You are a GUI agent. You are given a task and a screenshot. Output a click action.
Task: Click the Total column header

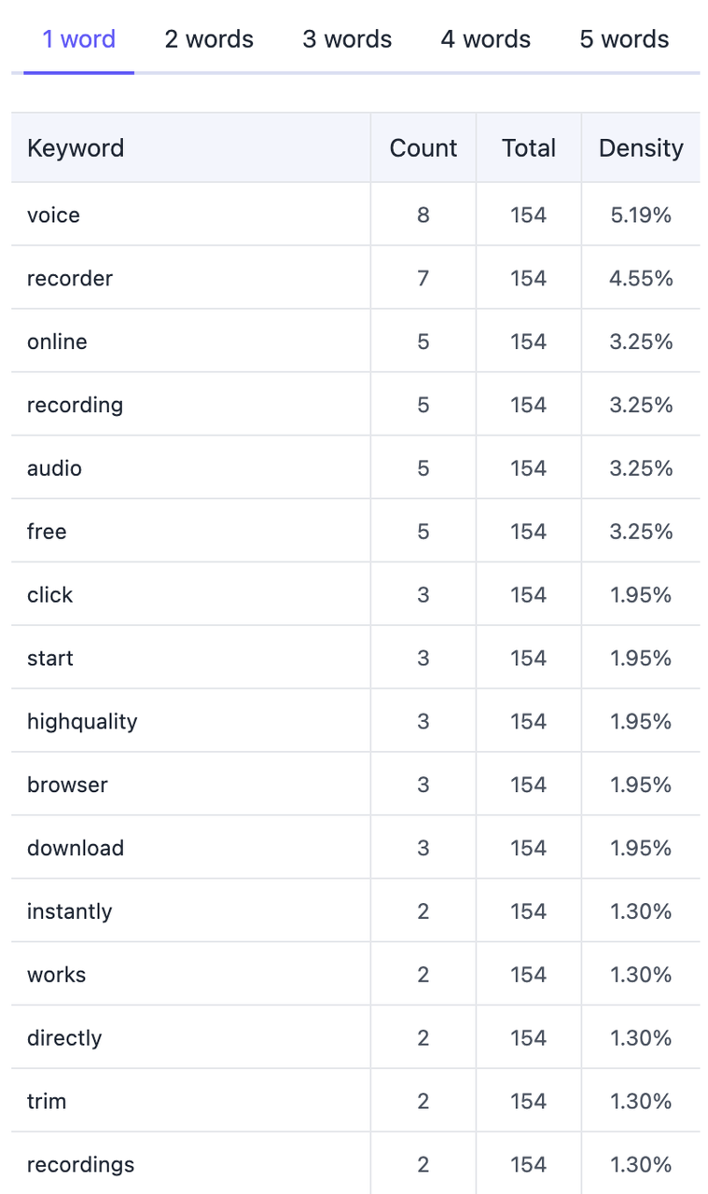click(x=528, y=148)
